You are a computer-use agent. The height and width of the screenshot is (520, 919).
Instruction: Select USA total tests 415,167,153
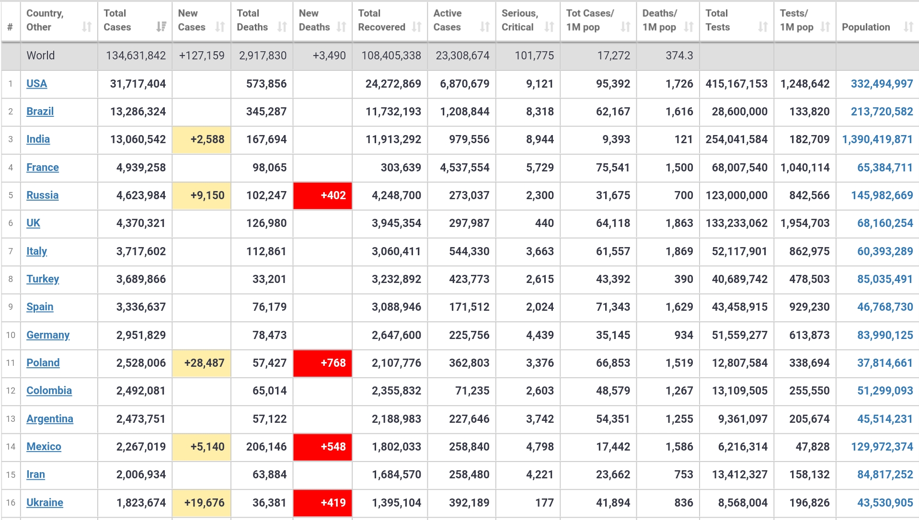click(736, 84)
